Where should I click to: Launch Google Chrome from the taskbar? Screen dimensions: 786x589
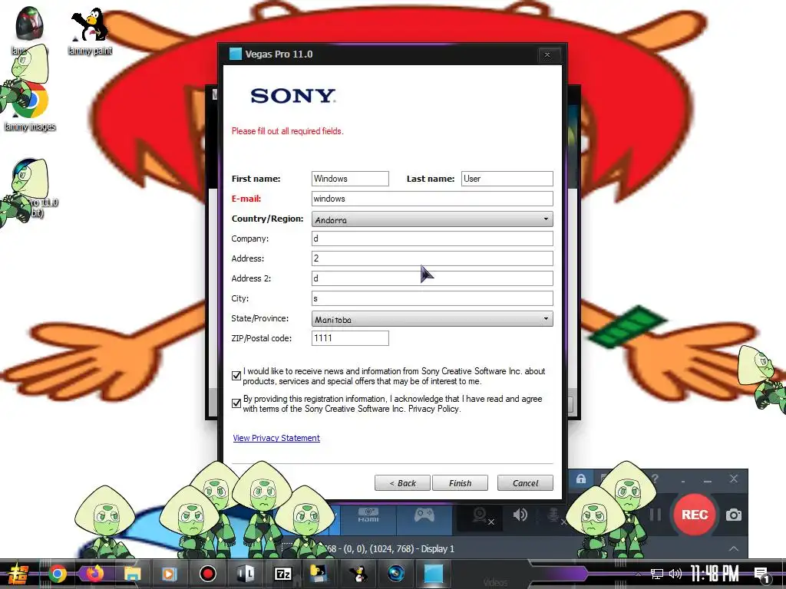point(57,574)
